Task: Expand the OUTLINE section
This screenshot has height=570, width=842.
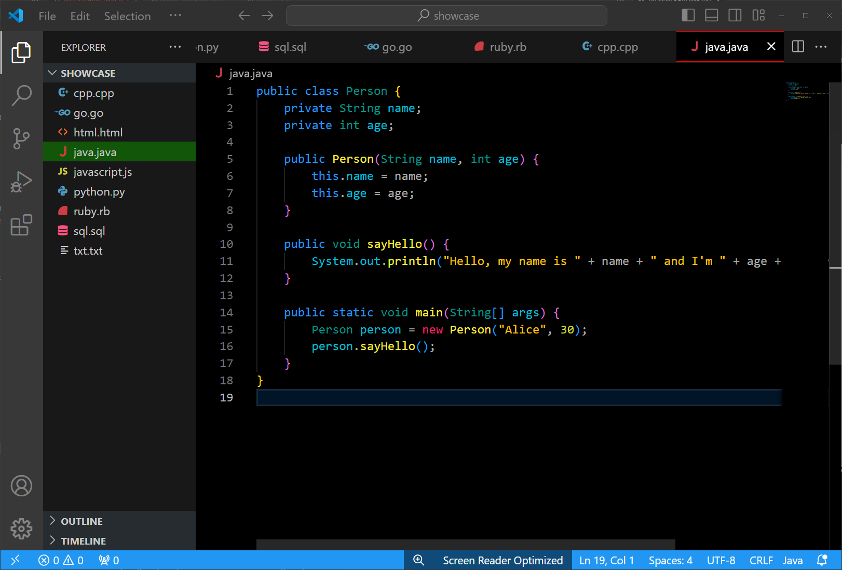Action: [119, 521]
